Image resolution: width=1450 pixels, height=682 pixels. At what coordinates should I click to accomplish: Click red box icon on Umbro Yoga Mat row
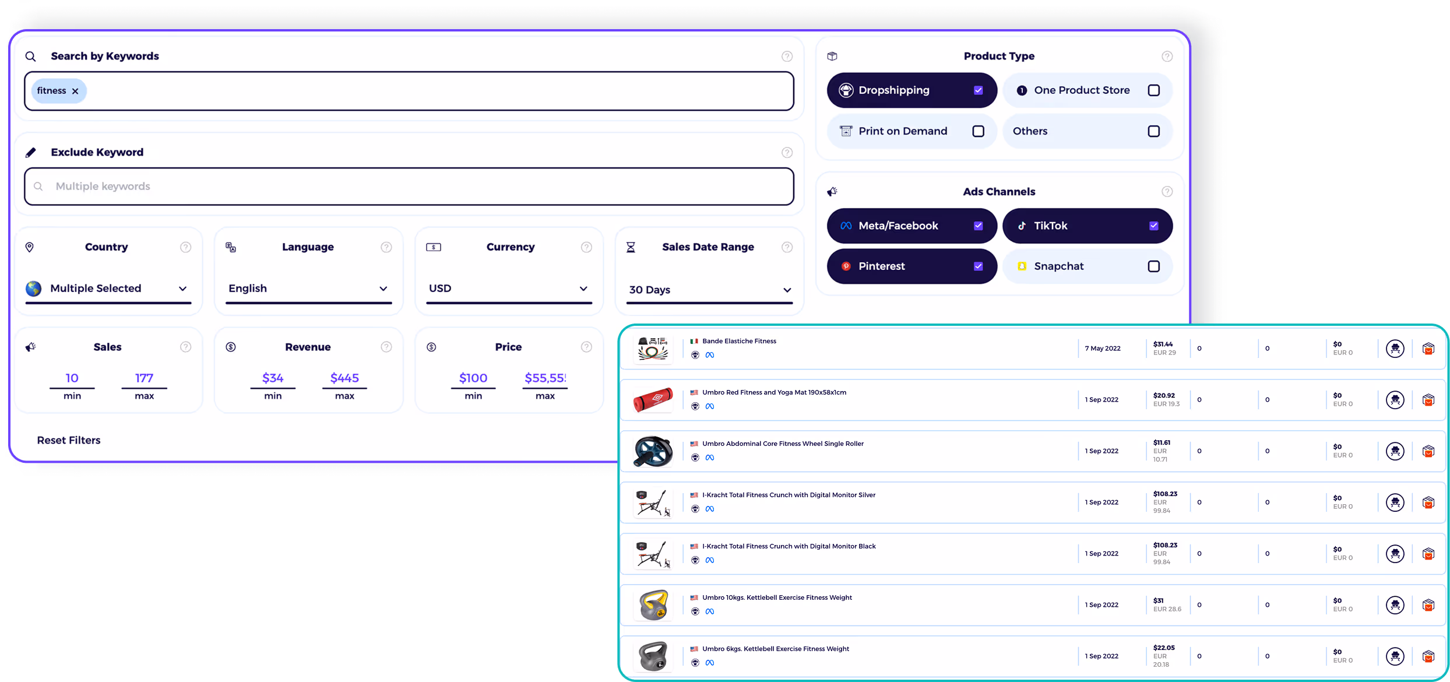[1428, 400]
